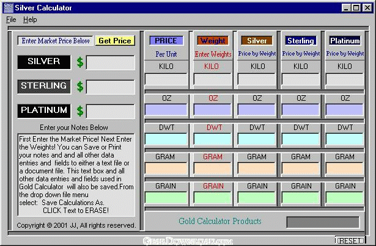Screen dimensions: 376x246
Task: Click the RESET button
Action: tap(350, 241)
